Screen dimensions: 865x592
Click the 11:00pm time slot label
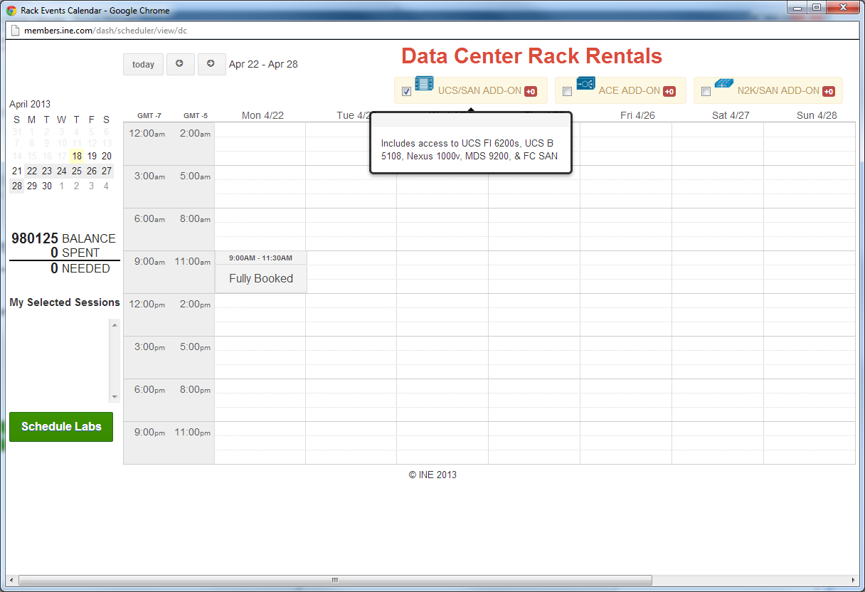point(193,432)
